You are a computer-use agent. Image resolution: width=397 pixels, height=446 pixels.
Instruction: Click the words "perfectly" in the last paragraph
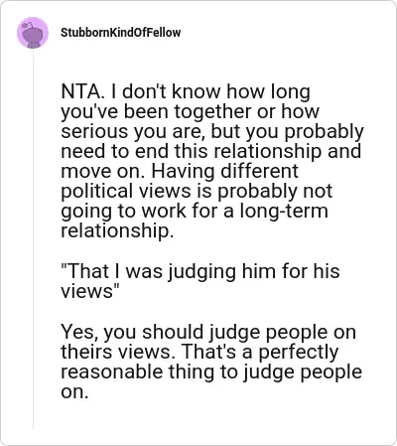[299, 352]
